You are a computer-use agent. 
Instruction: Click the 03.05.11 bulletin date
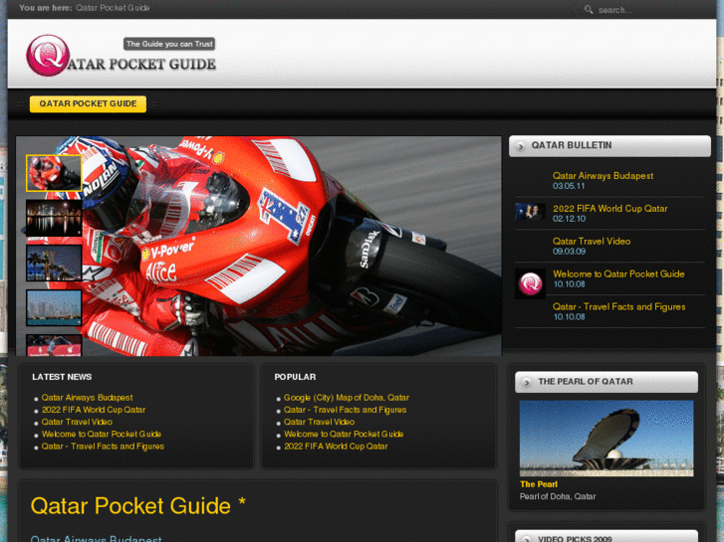[569, 186]
